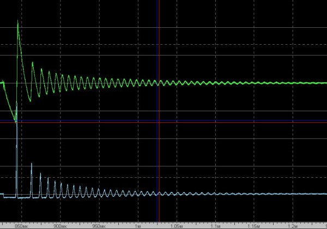This screenshot has width=327, height=229.
Task: Select the 950мк tick on time axis
Action: point(99,225)
